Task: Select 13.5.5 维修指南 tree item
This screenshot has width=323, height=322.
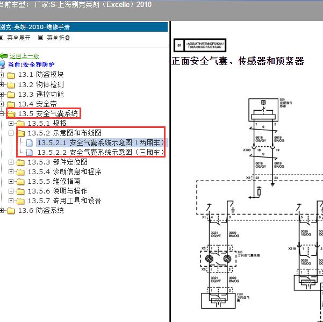Action: click(x=54, y=181)
